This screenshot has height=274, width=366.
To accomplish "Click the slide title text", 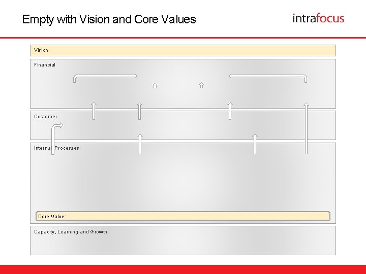I will click(109, 20).
